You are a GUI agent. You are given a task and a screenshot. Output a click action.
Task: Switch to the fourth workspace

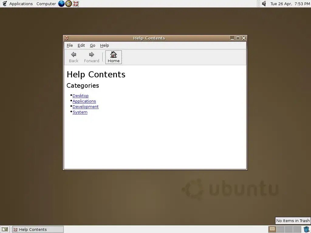coord(297,229)
